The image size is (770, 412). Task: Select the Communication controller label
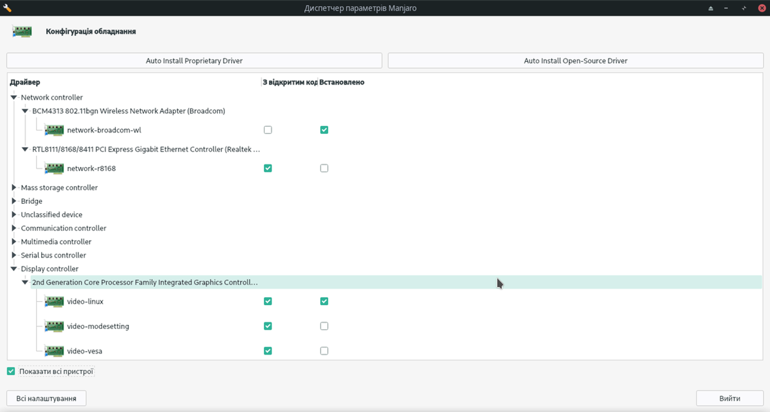[x=64, y=228]
